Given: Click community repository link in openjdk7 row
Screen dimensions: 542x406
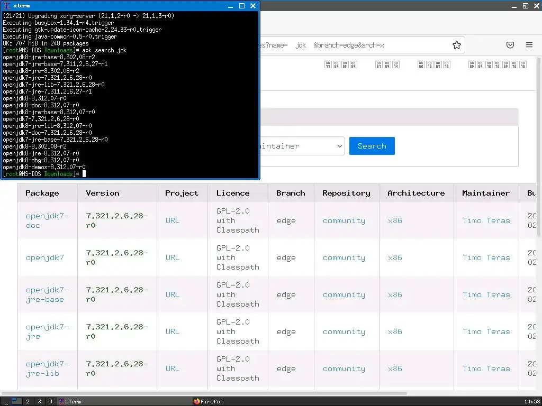Looking at the screenshot, I should coord(344,257).
